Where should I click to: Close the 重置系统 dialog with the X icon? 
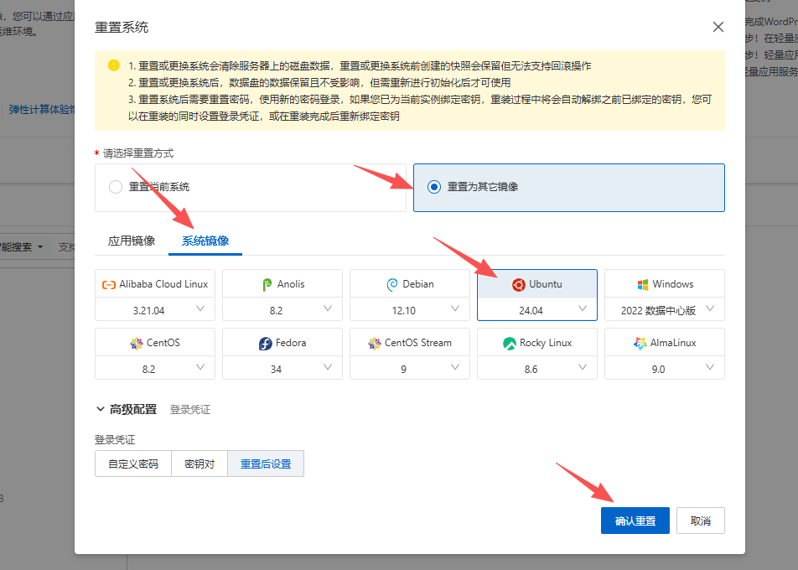coord(718,27)
